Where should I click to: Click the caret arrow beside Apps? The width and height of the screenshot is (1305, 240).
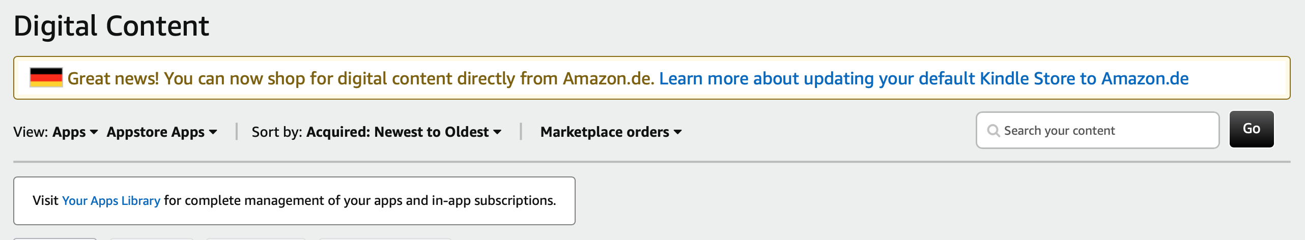94,132
